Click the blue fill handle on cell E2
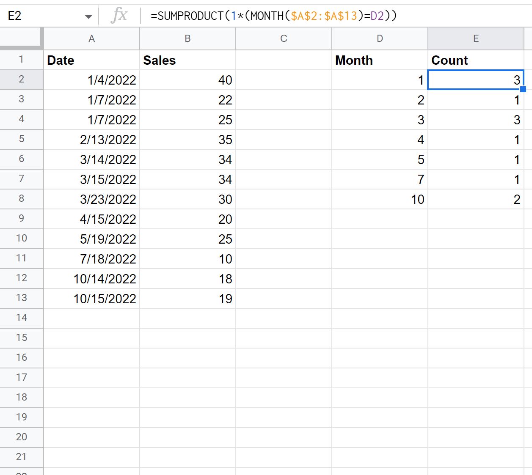532x475 pixels. [524, 89]
